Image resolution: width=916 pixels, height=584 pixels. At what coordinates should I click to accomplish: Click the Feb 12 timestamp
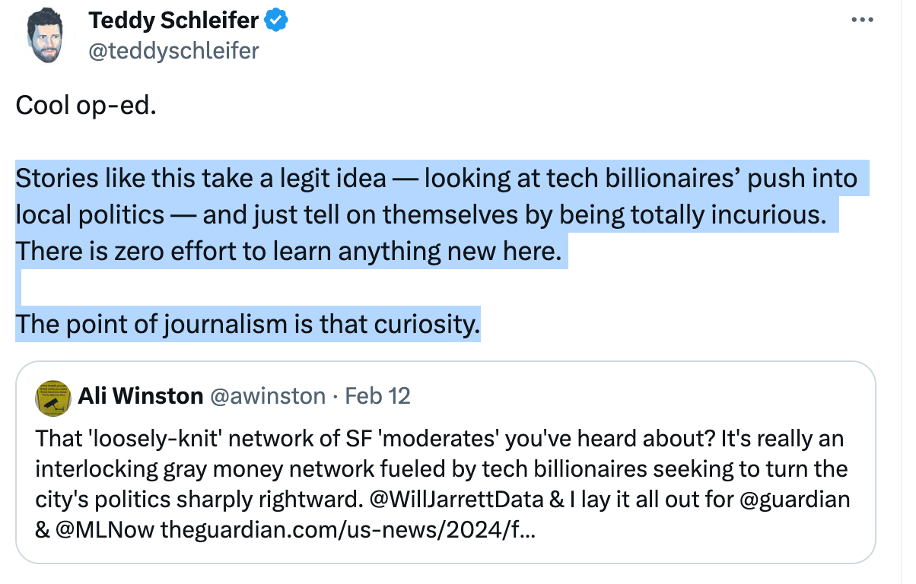[x=377, y=396]
